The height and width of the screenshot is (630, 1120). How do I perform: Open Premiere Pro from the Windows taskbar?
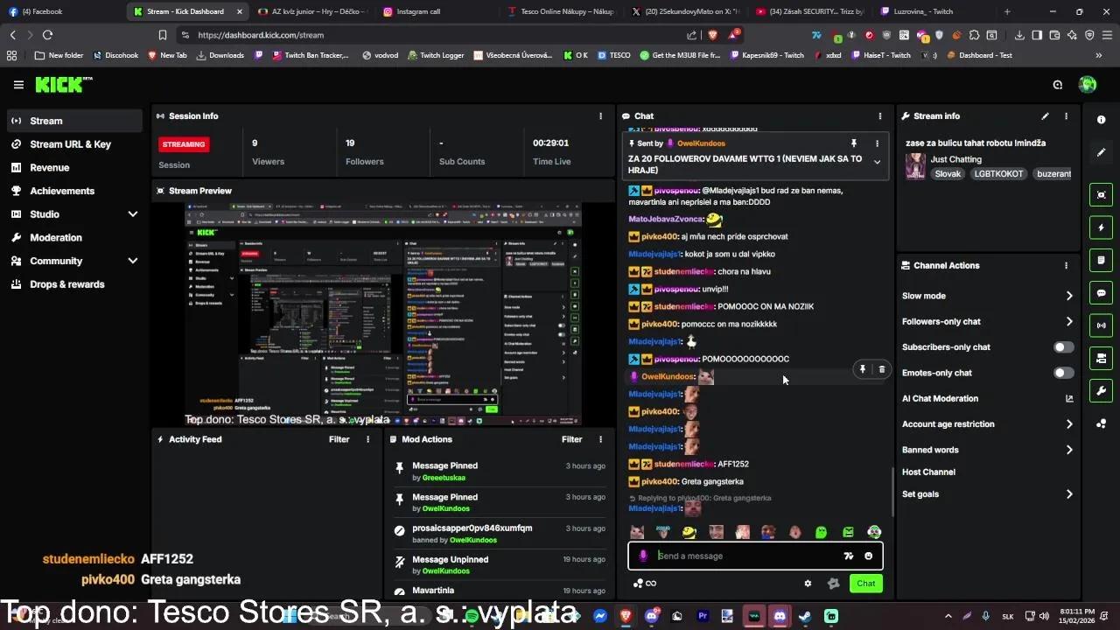click(x=703, y=616)
